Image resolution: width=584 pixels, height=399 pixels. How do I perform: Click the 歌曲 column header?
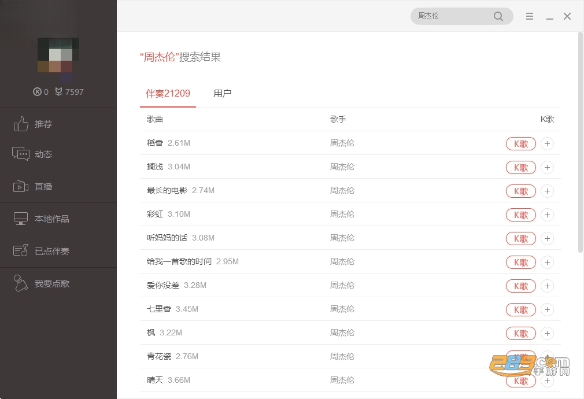point(155,119)
